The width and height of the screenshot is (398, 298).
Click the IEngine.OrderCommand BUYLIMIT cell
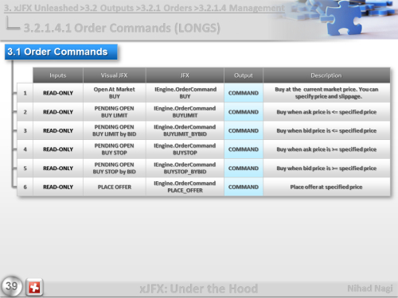[185, 112]
